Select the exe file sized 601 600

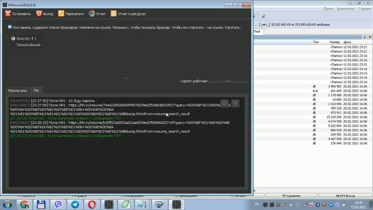[x=312, y=91]
